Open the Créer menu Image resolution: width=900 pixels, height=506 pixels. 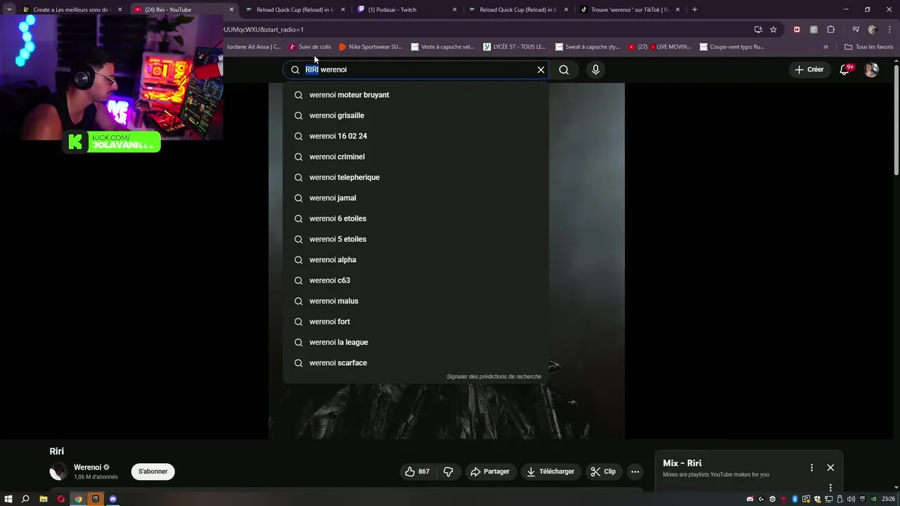809,70
